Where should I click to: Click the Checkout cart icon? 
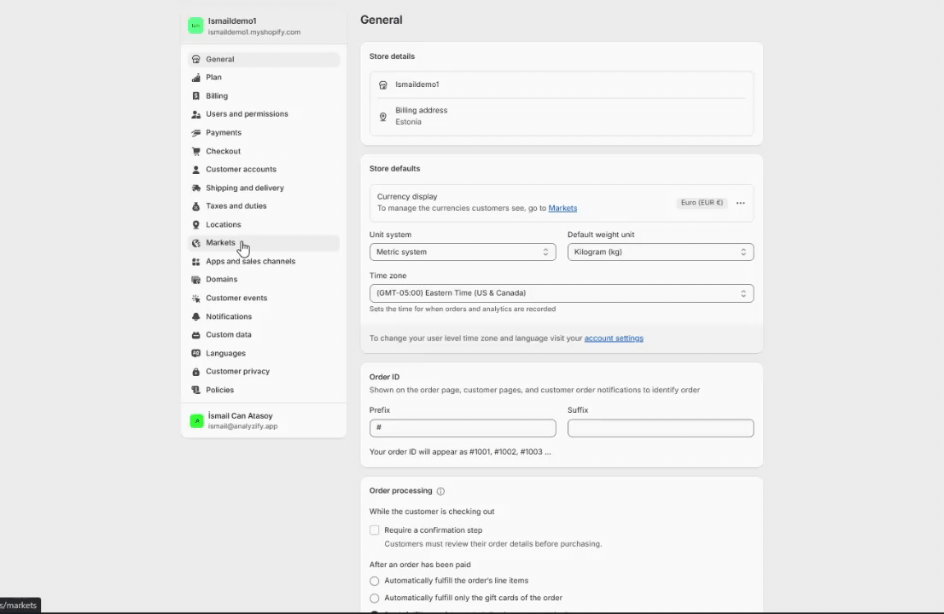(x=195, y=152)
